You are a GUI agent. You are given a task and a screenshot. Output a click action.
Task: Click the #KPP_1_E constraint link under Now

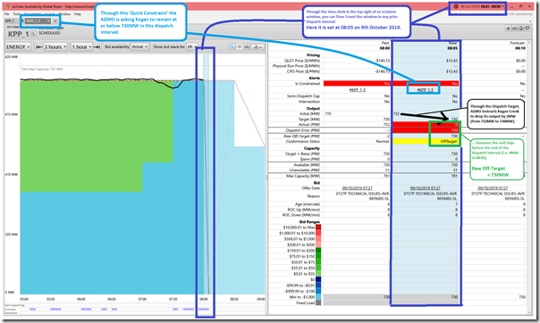425,90
